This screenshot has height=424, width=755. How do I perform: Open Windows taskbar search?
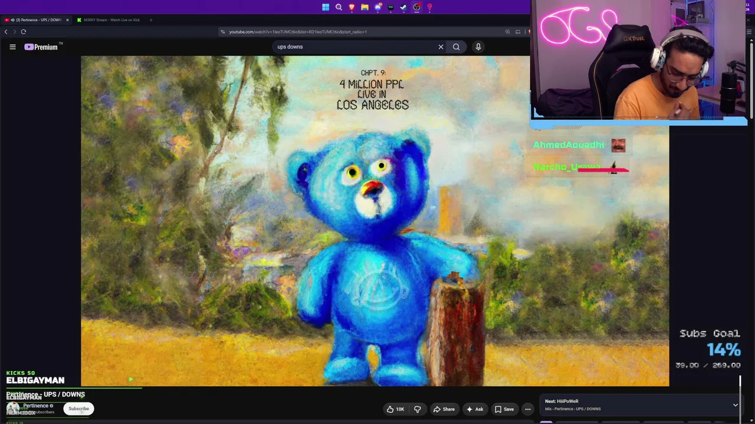click(x=339, y=7)
